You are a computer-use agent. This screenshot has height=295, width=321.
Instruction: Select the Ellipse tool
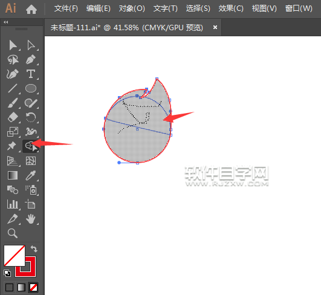pyautogui.click(x=31, y=88)
